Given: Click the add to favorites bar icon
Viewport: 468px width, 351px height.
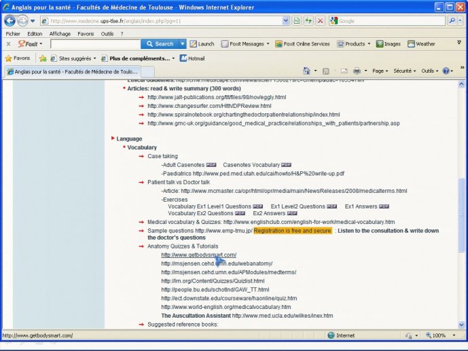Looking at the screenshot, I should click(43, 58).
